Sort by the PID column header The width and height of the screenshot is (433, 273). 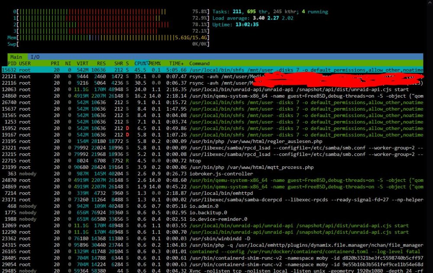12,63
